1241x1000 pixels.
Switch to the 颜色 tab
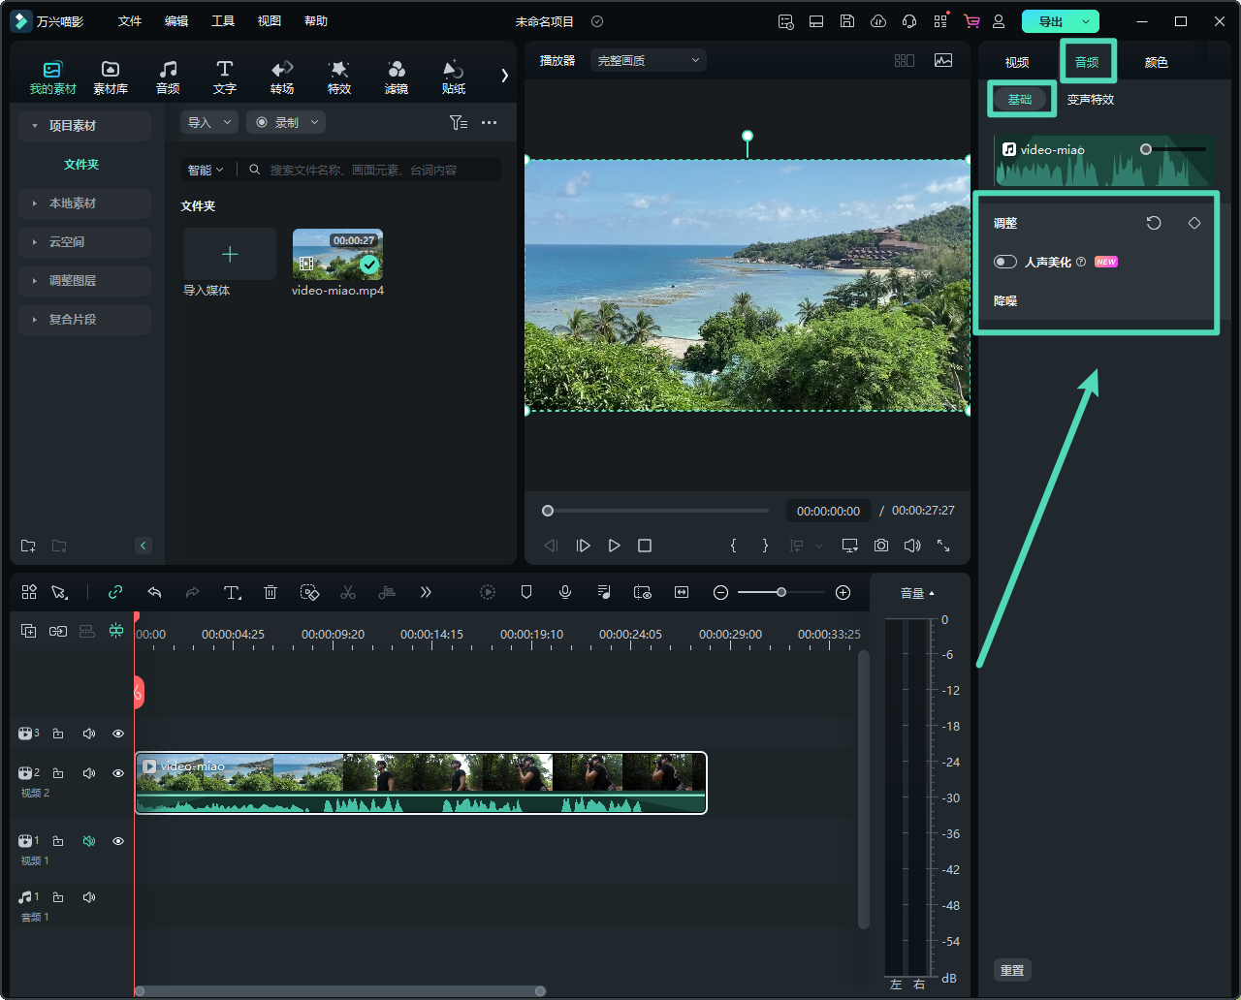(1156, 62)
